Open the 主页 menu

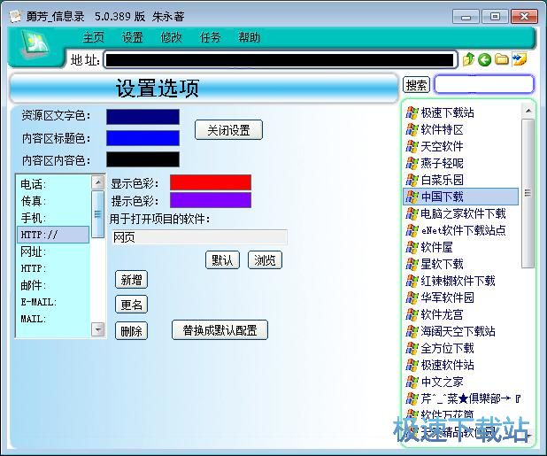[94, 37]
